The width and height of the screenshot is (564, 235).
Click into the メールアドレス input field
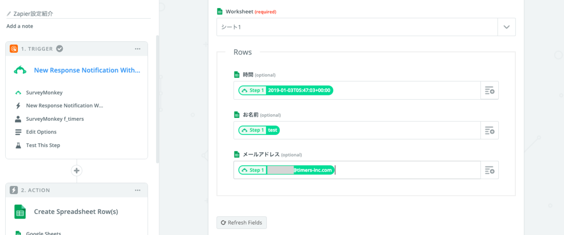[357, 170]
